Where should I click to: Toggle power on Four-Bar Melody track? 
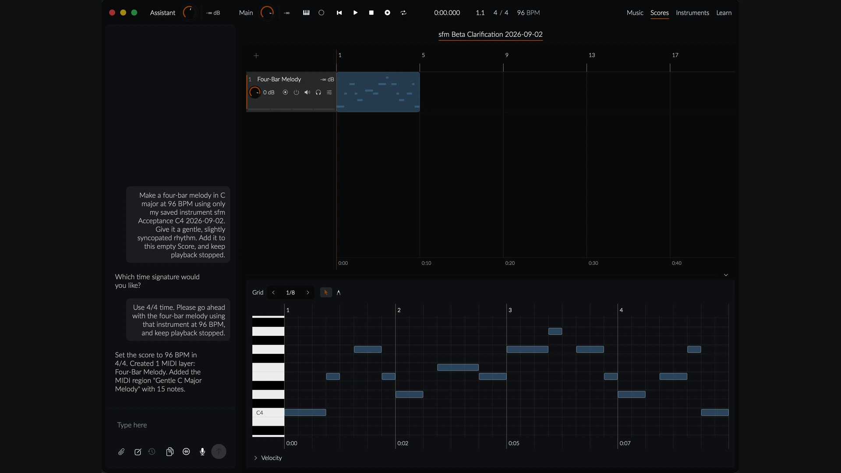[x=296, y=92]
